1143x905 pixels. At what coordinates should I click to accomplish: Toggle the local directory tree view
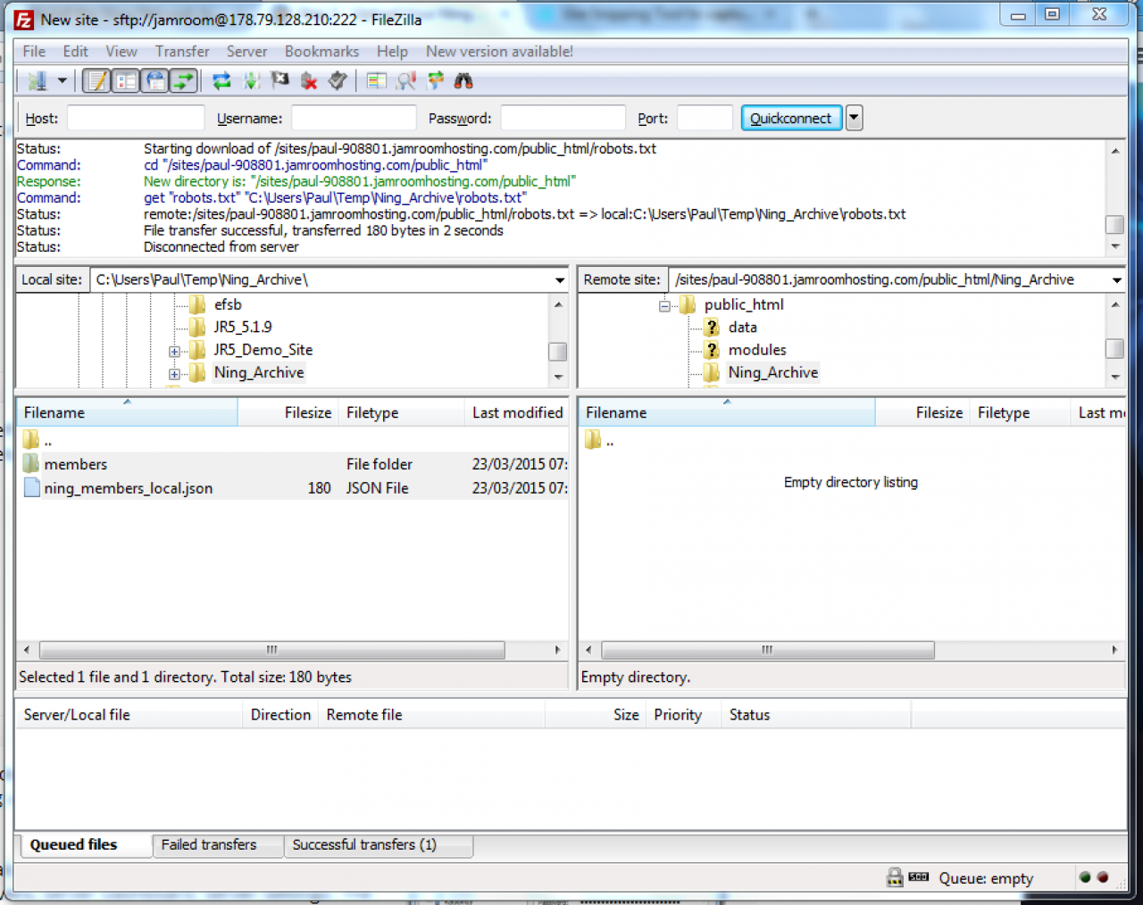pos(126,81)
